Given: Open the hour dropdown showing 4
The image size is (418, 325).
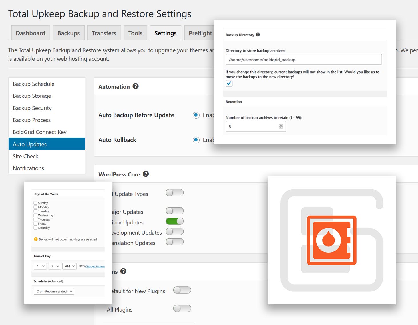Looking at the screenshot, I should point(40,266).
